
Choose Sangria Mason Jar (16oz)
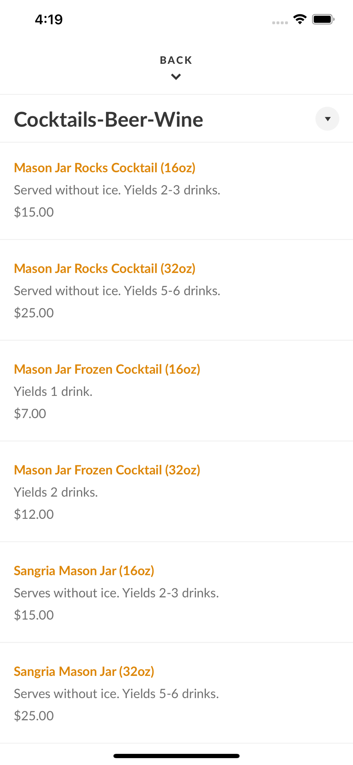[84, 571]
